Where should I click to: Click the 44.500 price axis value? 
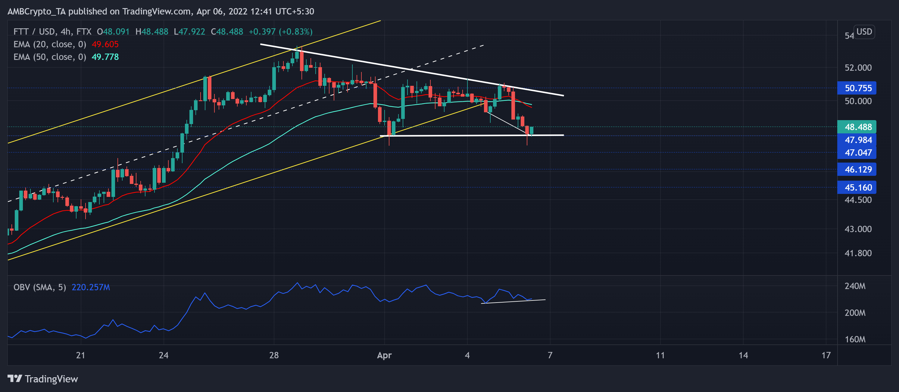(858, 200)
